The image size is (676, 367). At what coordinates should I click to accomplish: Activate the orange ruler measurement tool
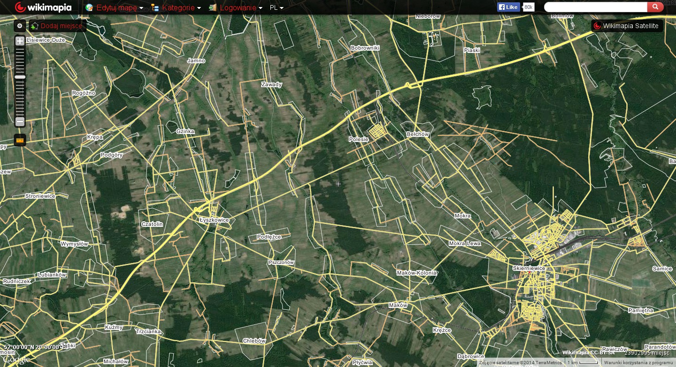click(x=20, y=140)
